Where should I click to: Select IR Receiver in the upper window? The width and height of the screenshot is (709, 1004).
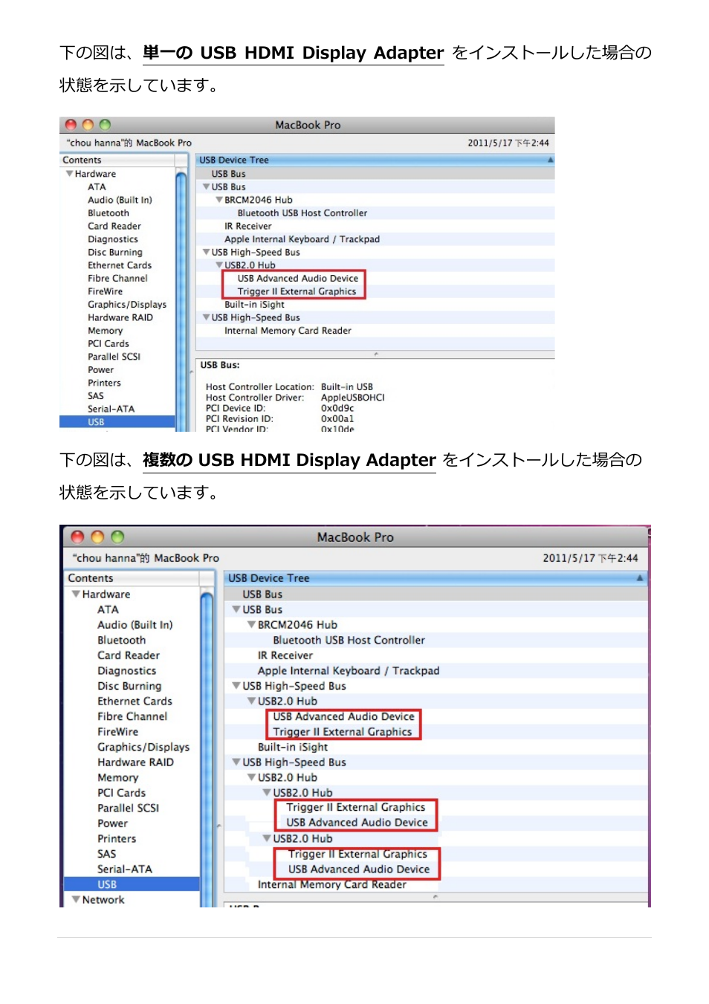[247, 226]
